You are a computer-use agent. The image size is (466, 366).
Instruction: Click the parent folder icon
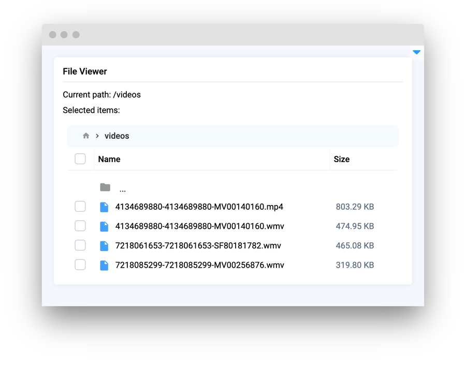pos(105,187)
